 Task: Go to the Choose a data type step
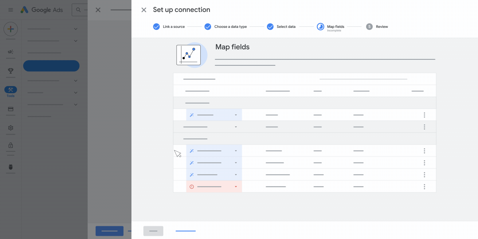(x=225, y=27)
